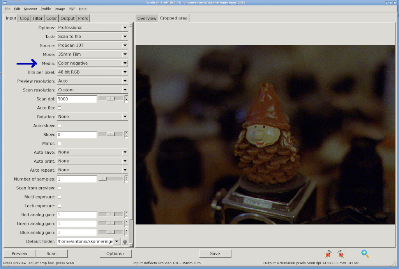This screenshot has height=269, width=399.
Task: Click the Preview button
Action: click(19, 253)
